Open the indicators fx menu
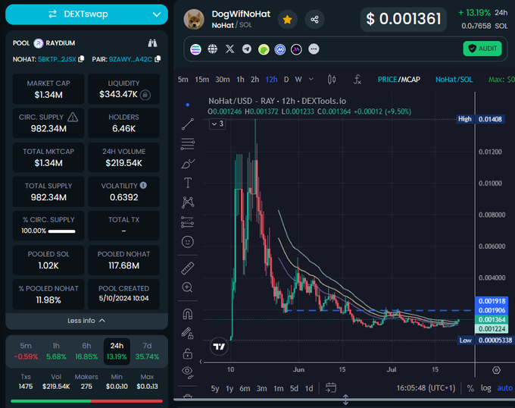This screenshot has width=515, height=408. point(357,79)
